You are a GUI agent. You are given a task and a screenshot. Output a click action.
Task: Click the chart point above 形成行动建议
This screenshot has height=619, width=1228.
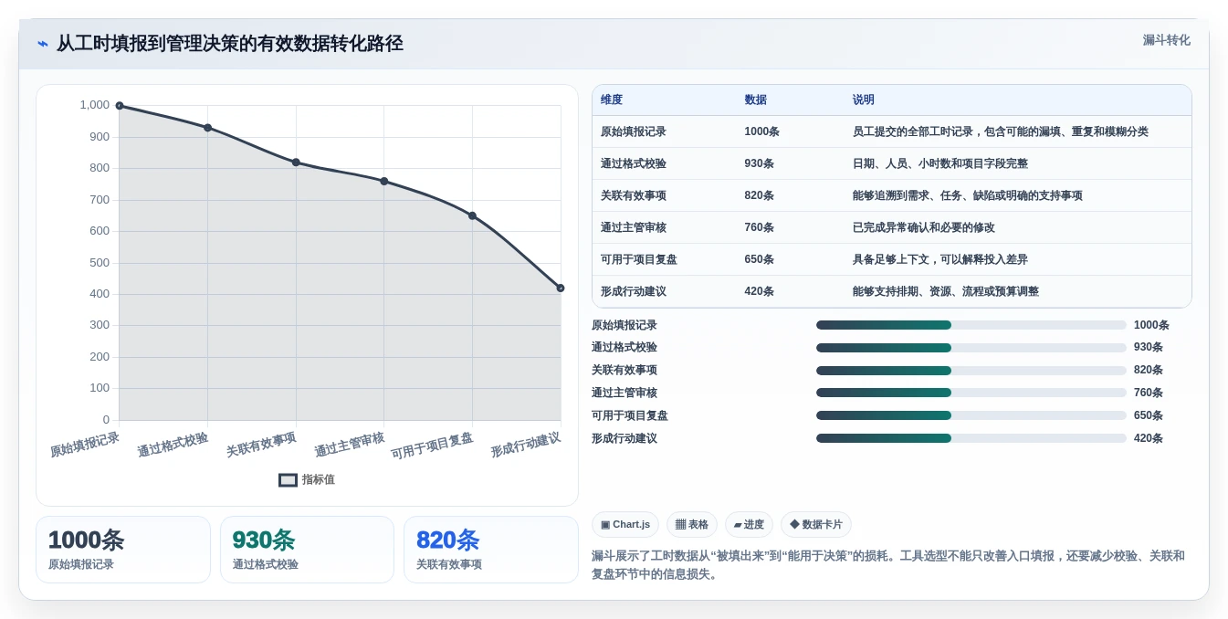tap(561, 288)
